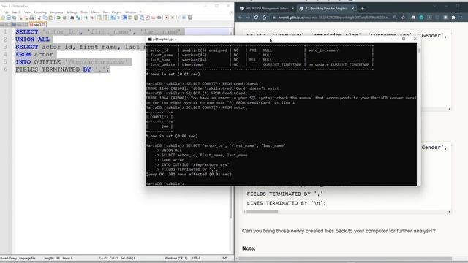Click the Paste icon in Notepad++ toolbar
468x263 pixels.
click(x=50, y=18)
